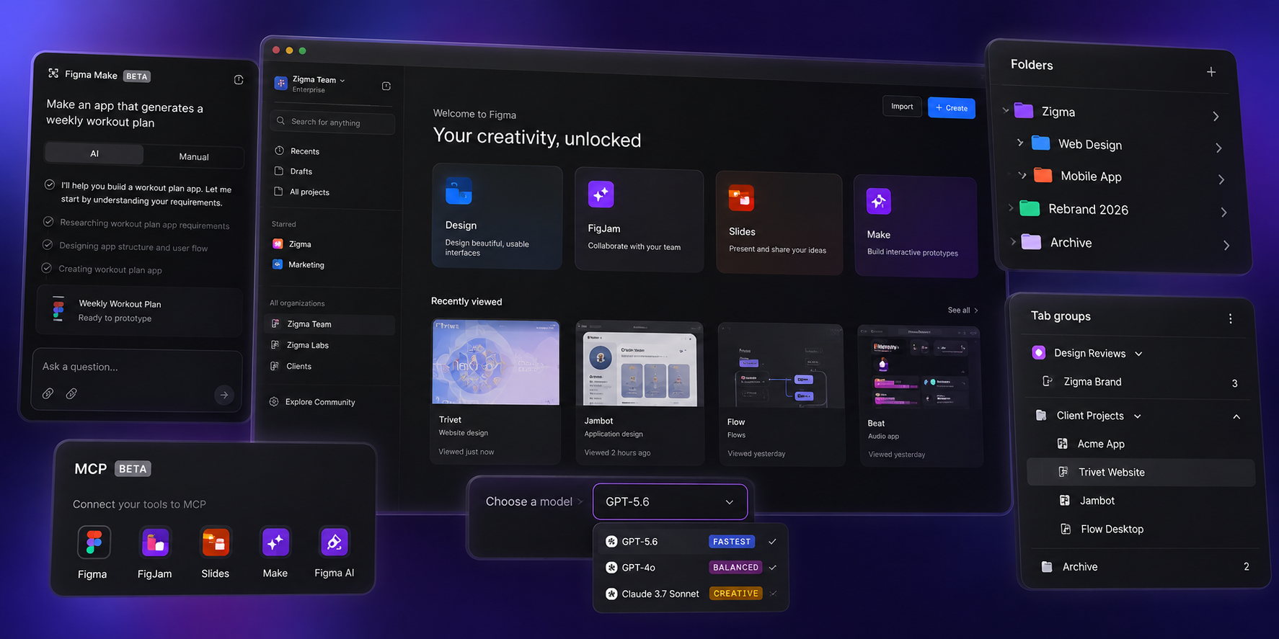Toggle the Designing app structure step check
Viewport: 1279px width, 639px height.
(48, 244)
